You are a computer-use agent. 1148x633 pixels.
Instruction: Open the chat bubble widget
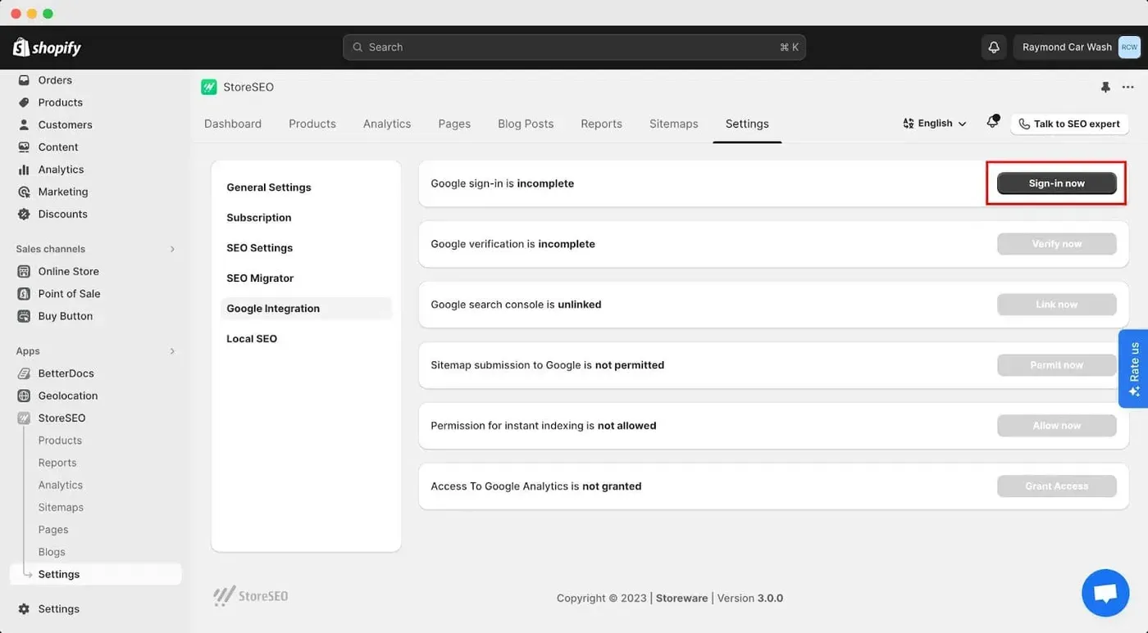point(1105,593)
